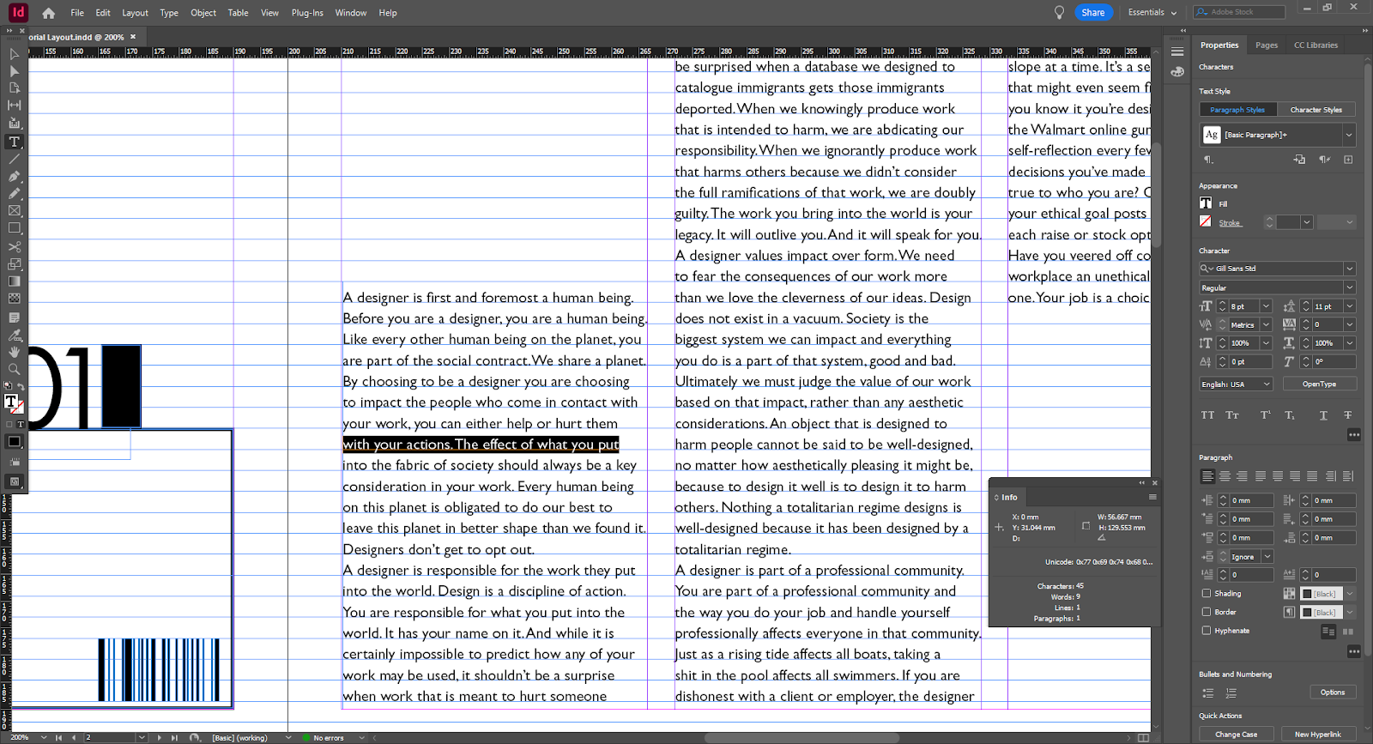
Task: Switch to the CC Libraries tab
Action: coord(1316,45)
